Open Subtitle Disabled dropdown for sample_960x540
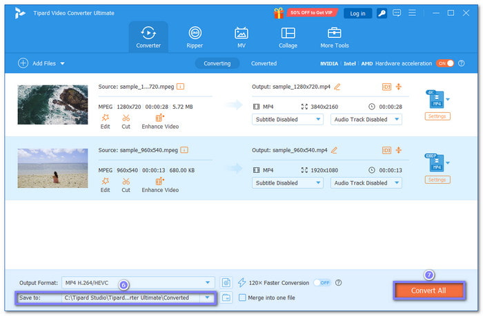483x316 pixels. click(288, 183)
